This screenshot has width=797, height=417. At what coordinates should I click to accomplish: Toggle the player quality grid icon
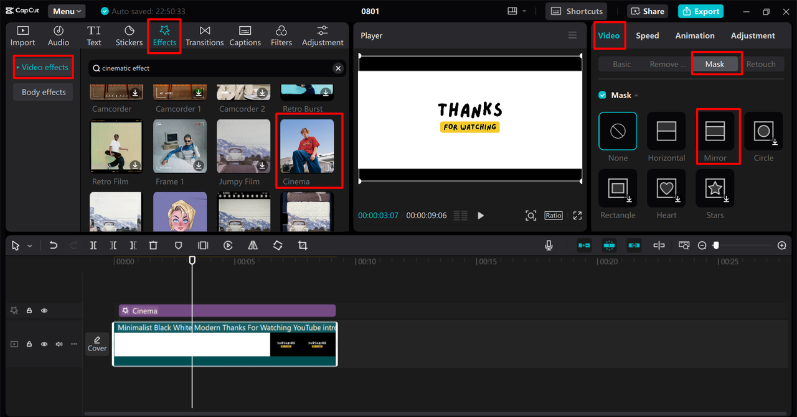pos(460,216)
